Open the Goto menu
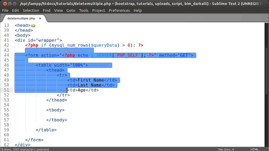The height and width of the screenshot is (151, 269). point(71,10)
